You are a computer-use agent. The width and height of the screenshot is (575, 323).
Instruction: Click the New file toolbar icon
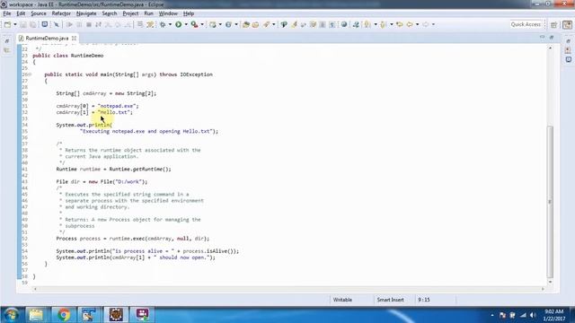7,24
